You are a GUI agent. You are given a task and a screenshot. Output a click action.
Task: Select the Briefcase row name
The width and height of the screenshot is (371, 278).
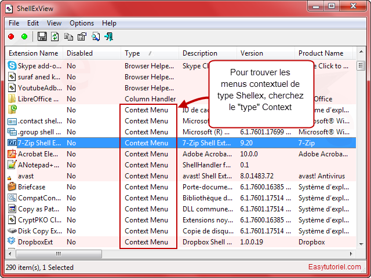[32, 187]
